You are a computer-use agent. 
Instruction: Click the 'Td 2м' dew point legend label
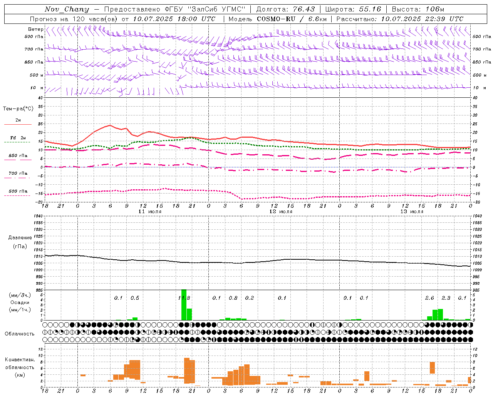[18, 138]
